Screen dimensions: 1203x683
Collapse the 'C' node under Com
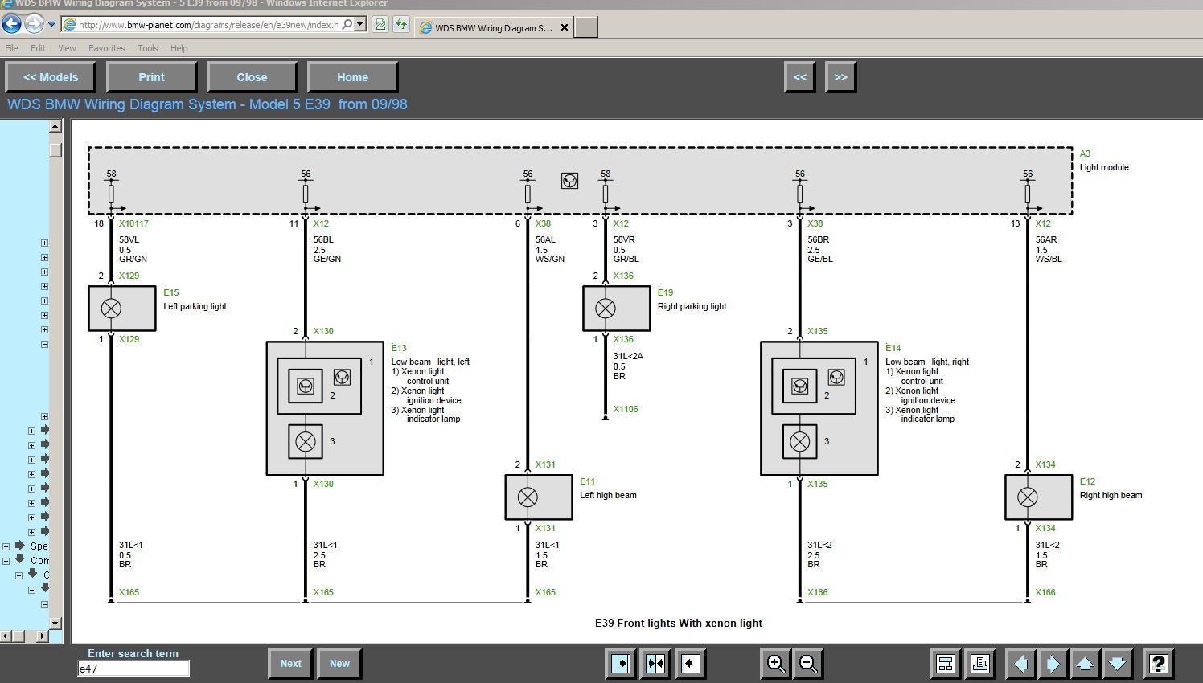tap(19, 575)
